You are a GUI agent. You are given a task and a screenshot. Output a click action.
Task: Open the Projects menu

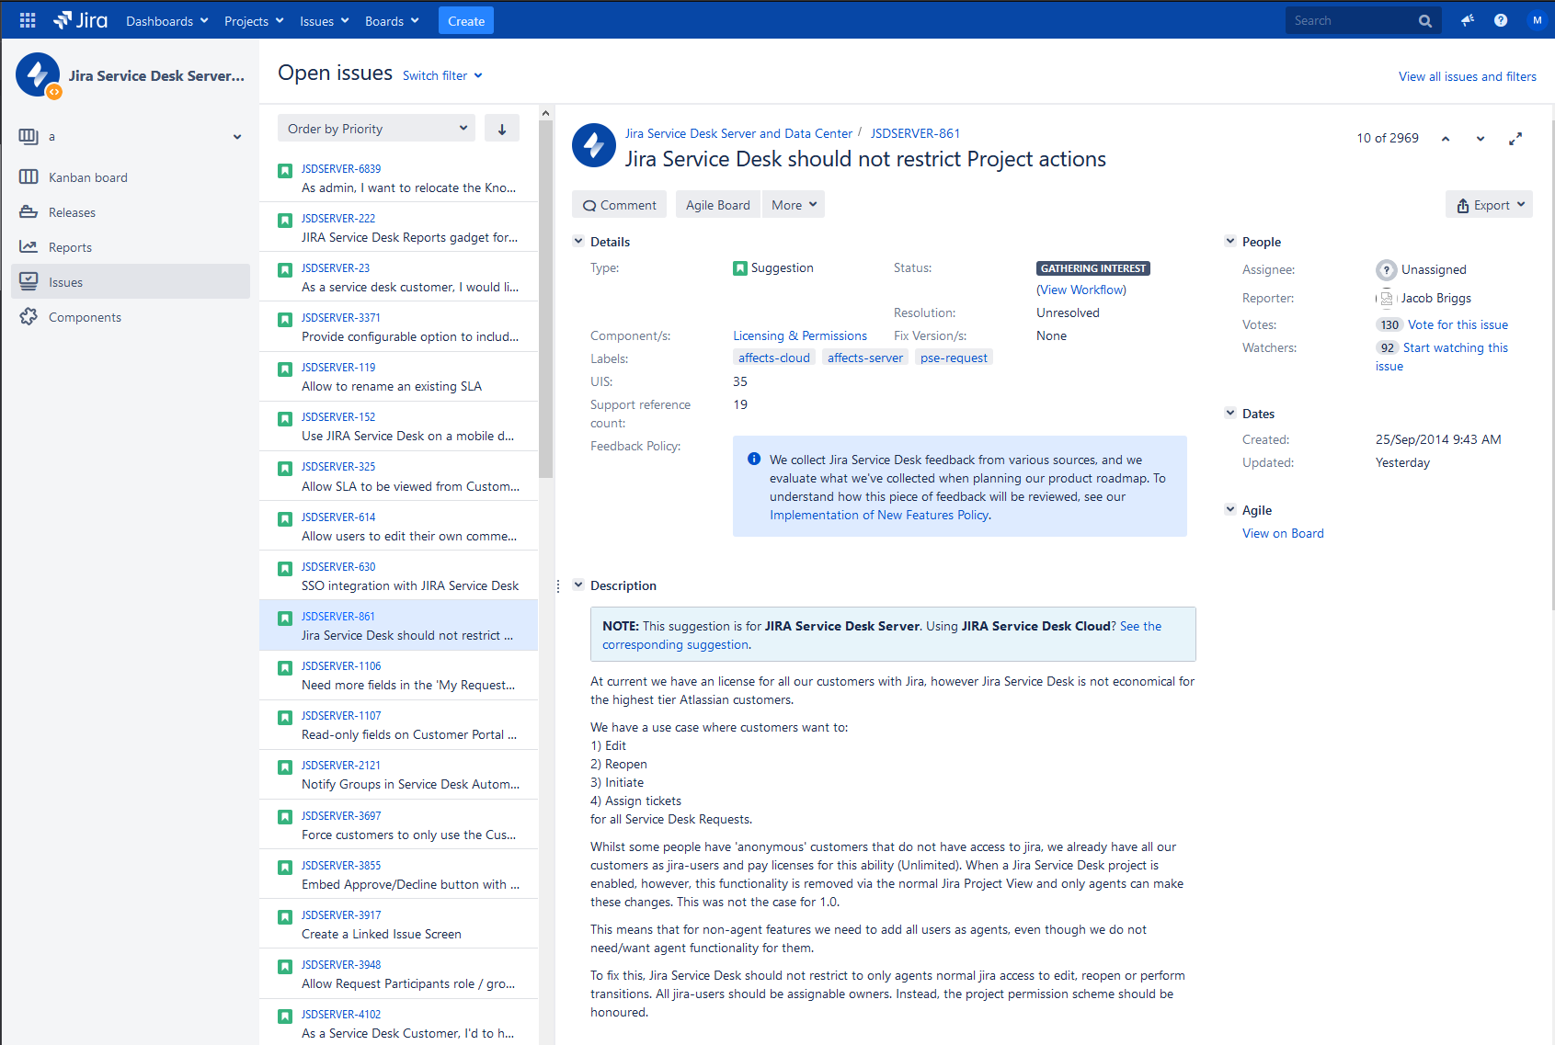point(254,21)
